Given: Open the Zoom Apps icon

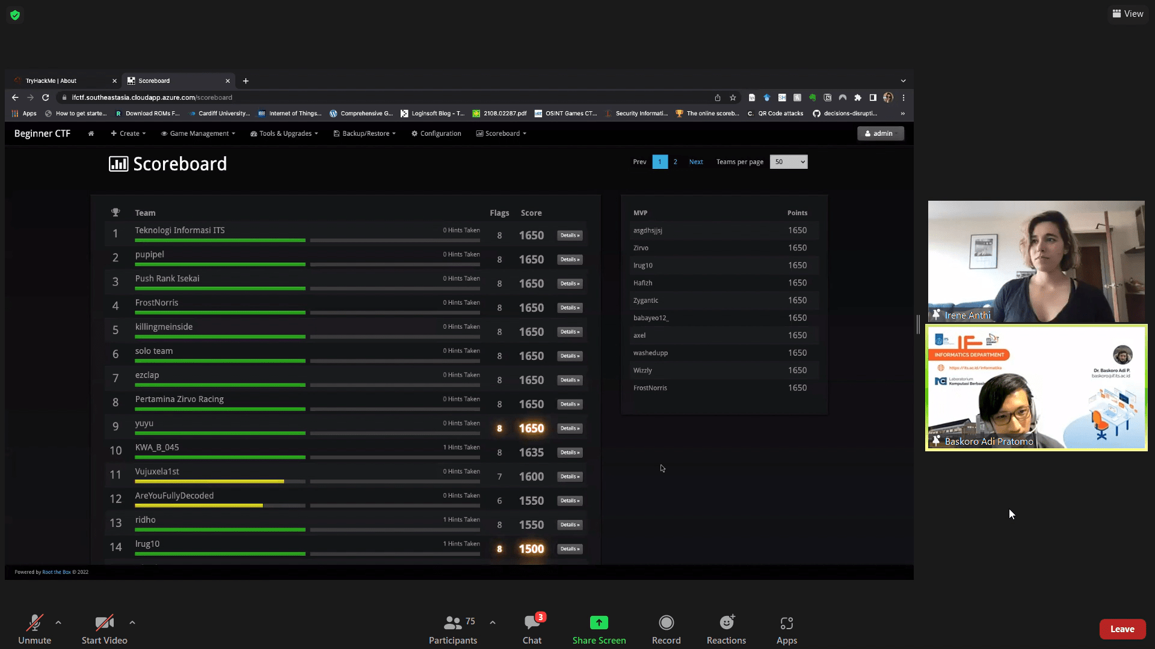Looking at the screenshot, I should pyautogui.click(x=786, y=623).
